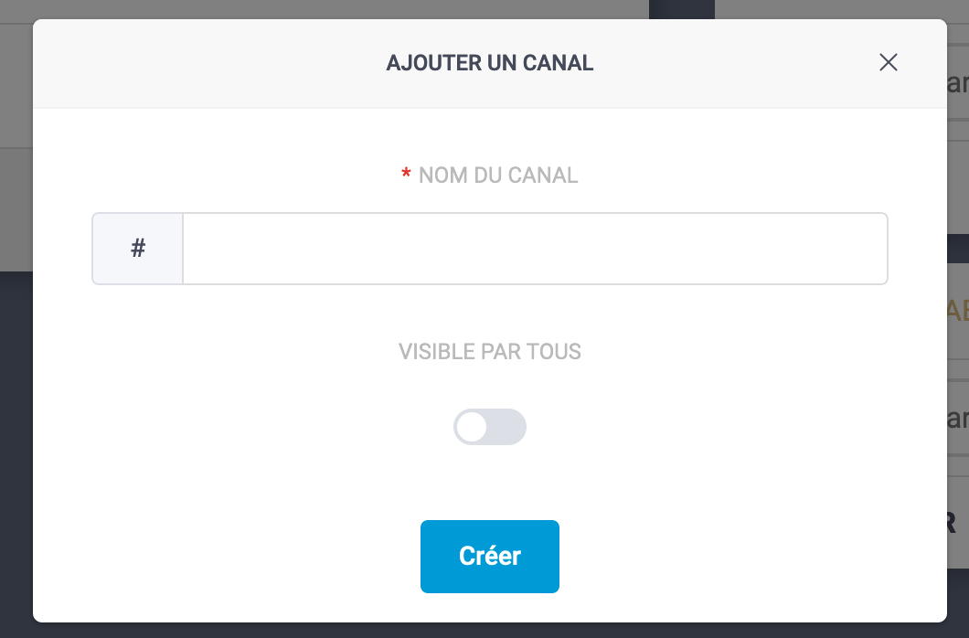Select the NOM DU CANAL label
Screen dimensions: 969x638
point(498,175)
